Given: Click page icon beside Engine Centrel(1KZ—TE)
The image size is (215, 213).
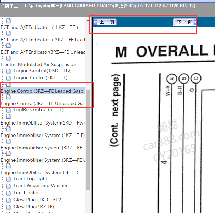Looking at the screenshot, I should [x=9, y=78].
